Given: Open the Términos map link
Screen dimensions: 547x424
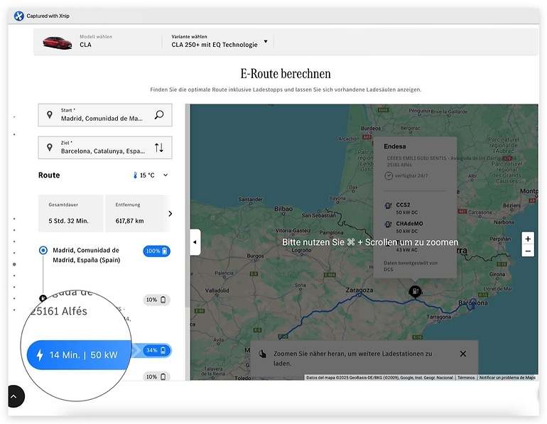Looking at the screenshot, I should click(x=466, y=378).
